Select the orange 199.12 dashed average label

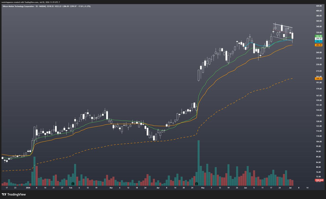pyautogui.click(x=318, y=79)
